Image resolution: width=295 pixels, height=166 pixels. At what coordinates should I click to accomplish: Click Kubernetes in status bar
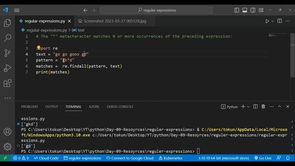170,158
